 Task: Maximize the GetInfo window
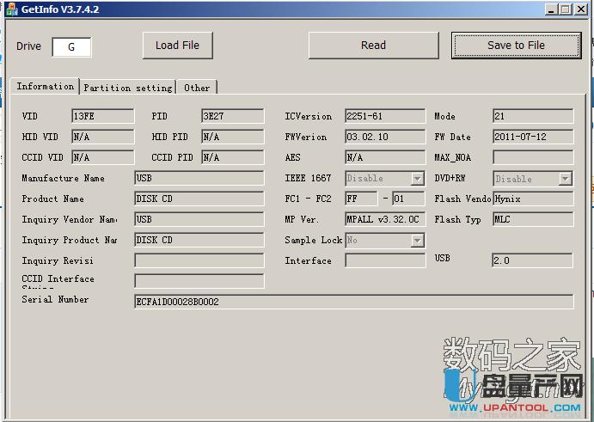click(566, 9)
